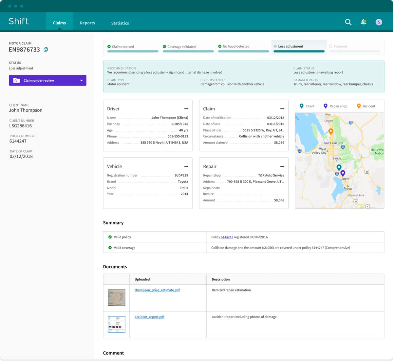Open the notifications bell
This screenshot has height=361, width=393.
(x=364, y=22)
